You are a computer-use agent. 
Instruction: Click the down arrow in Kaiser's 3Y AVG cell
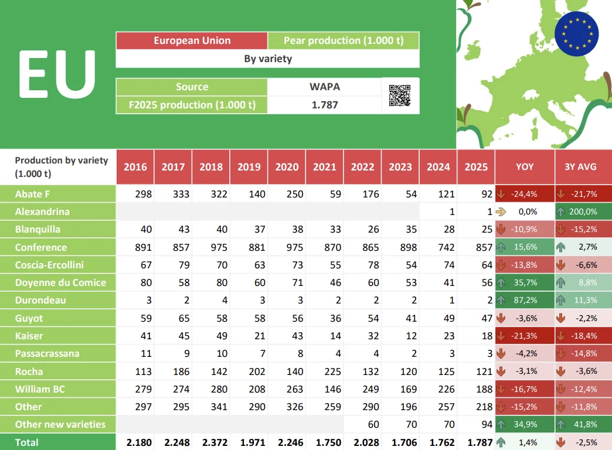click(x=561, y=336)
